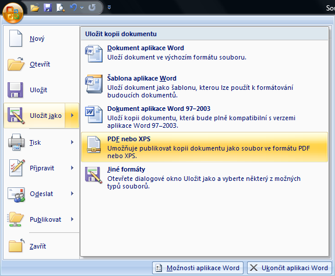Select the Uložit jako menu label

tap(45, 116)
